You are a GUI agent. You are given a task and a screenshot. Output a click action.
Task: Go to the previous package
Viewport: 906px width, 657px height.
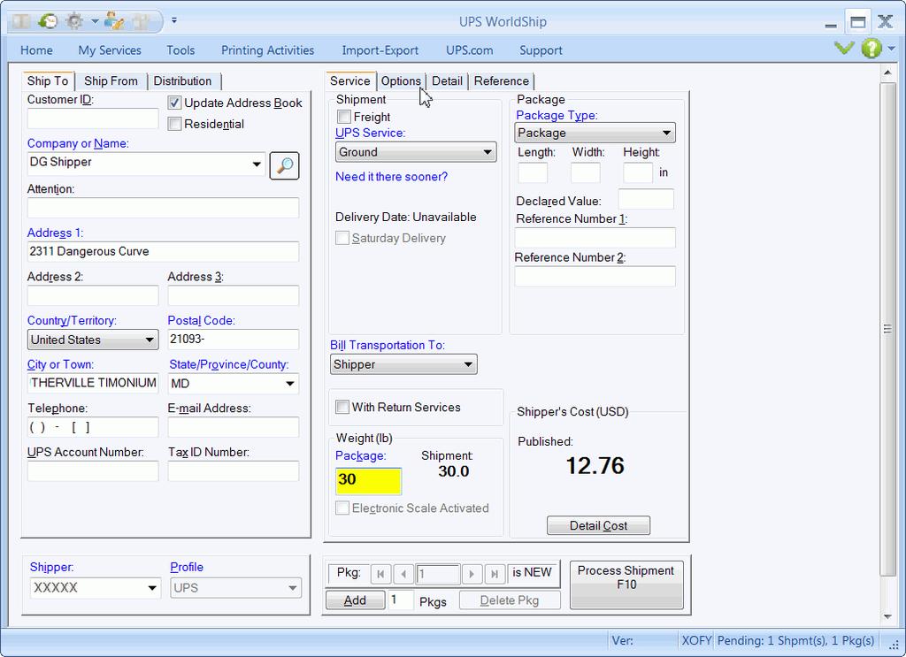coord(403,574)
